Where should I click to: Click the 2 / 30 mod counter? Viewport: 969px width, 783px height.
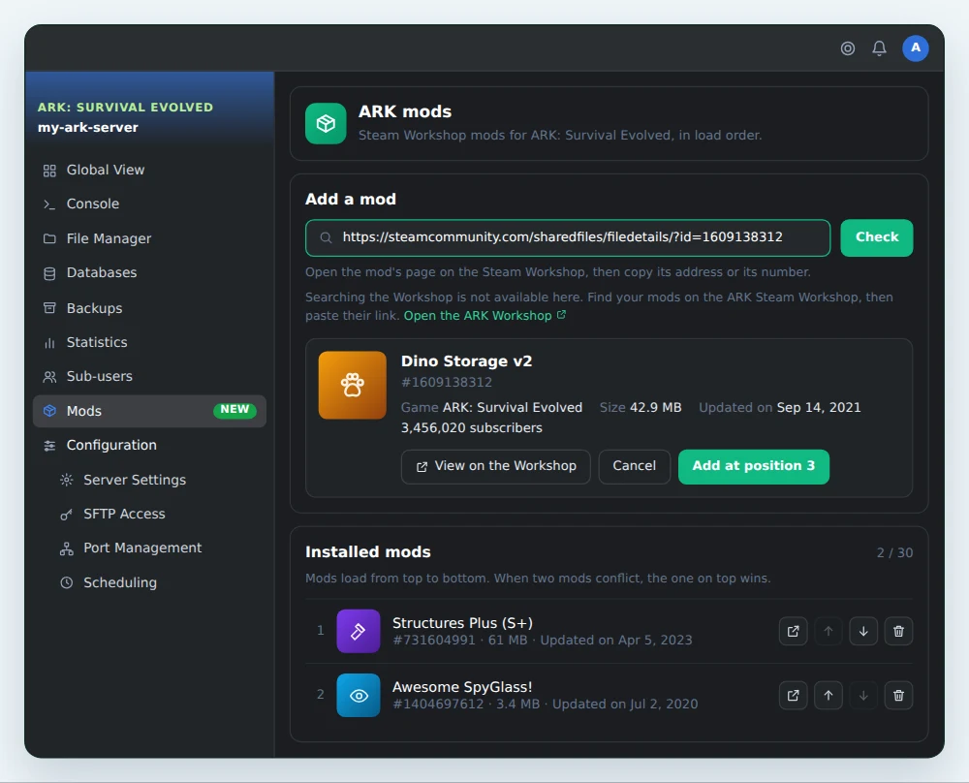(x=894, y=553)
